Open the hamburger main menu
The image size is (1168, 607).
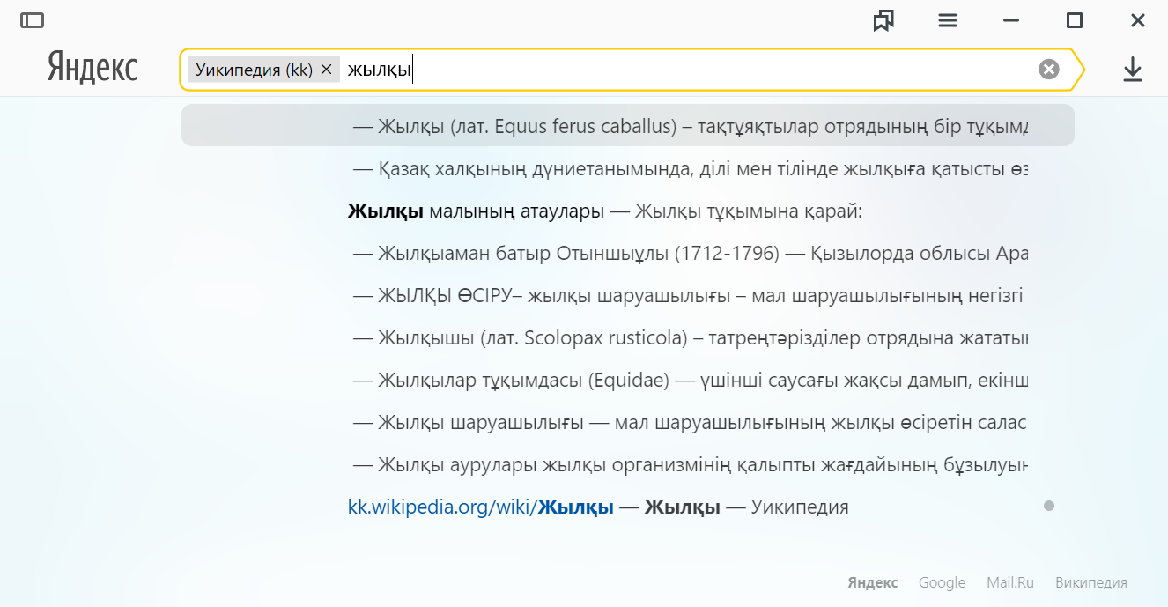(x=948, y=20)
